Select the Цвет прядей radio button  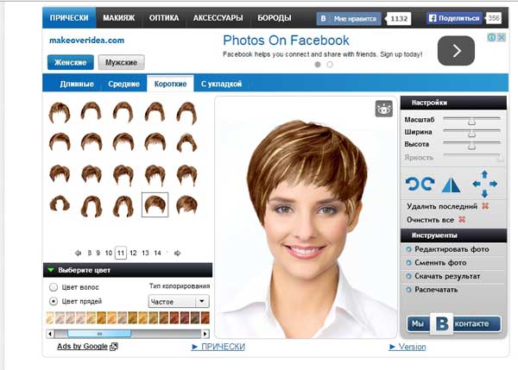tap(54, 302)
